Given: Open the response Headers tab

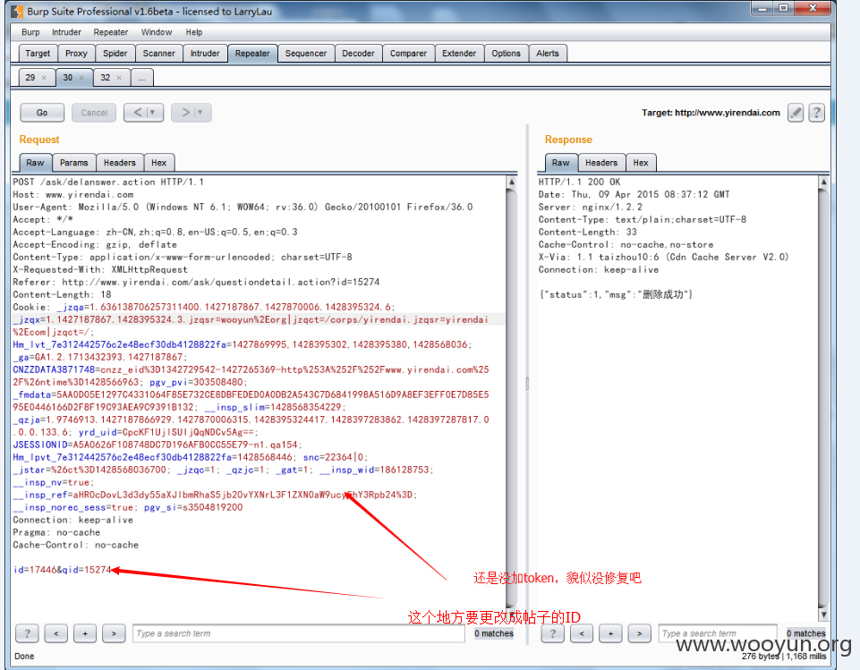Looking at the screenshot, I should click(x=601, y=163).
